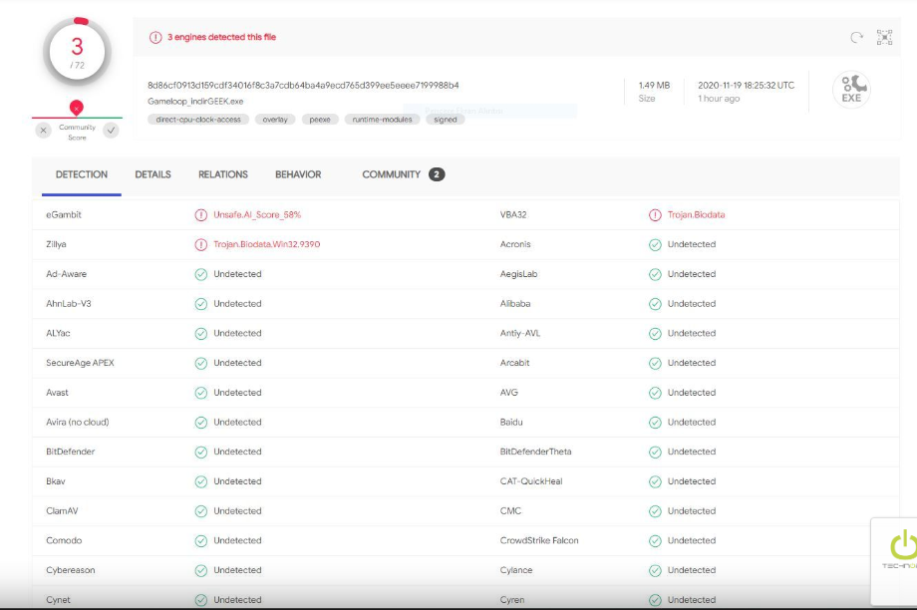This screenshot has width=917, height=610.
Task: Click the runtime-modules tag
Action: (382, 120)
